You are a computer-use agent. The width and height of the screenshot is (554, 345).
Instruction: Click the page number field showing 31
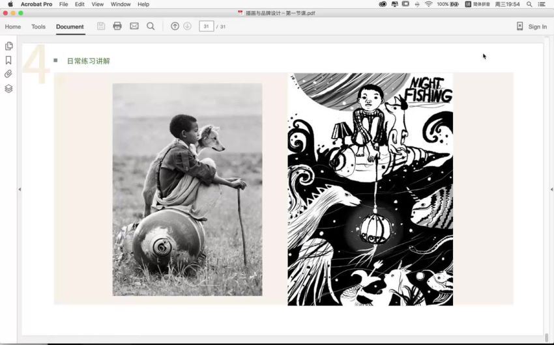coord(207,27)
